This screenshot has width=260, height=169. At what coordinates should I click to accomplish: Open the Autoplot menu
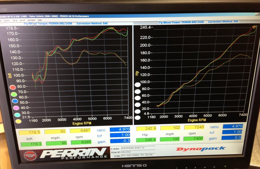pos(32,20)
